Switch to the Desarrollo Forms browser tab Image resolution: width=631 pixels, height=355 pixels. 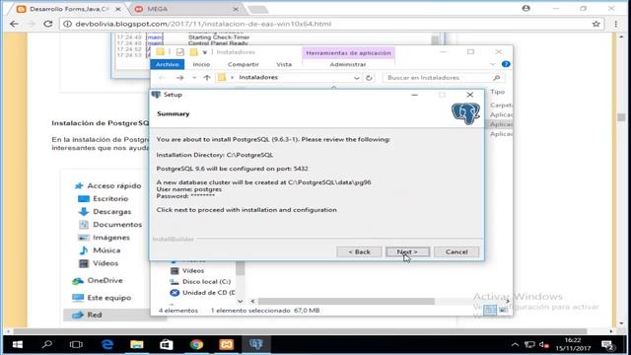tap(69, 9)
